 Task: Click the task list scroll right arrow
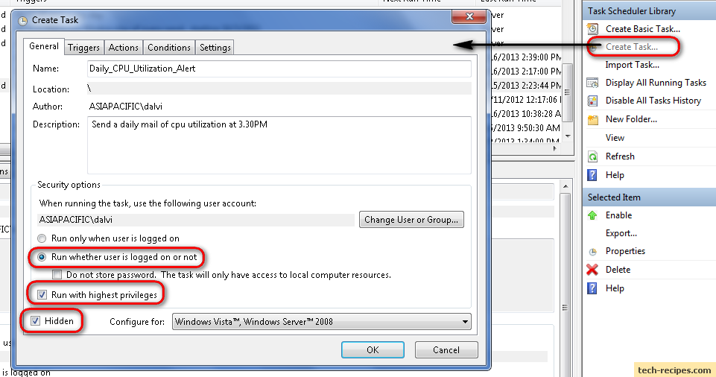click(555, 148)
